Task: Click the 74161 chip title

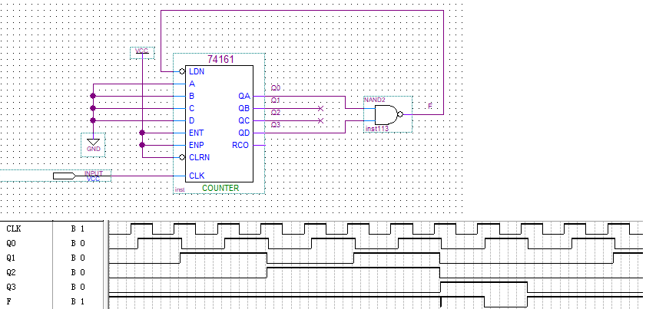Action: (220, 59)
